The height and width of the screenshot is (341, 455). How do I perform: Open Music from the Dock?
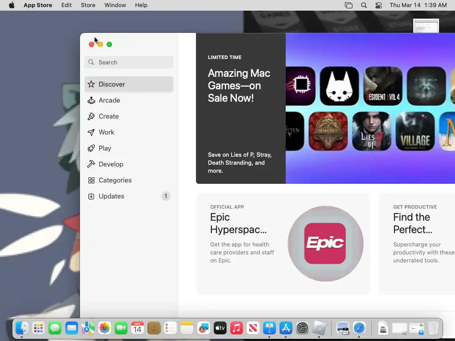pyautogui.click(x=236, y=328)
